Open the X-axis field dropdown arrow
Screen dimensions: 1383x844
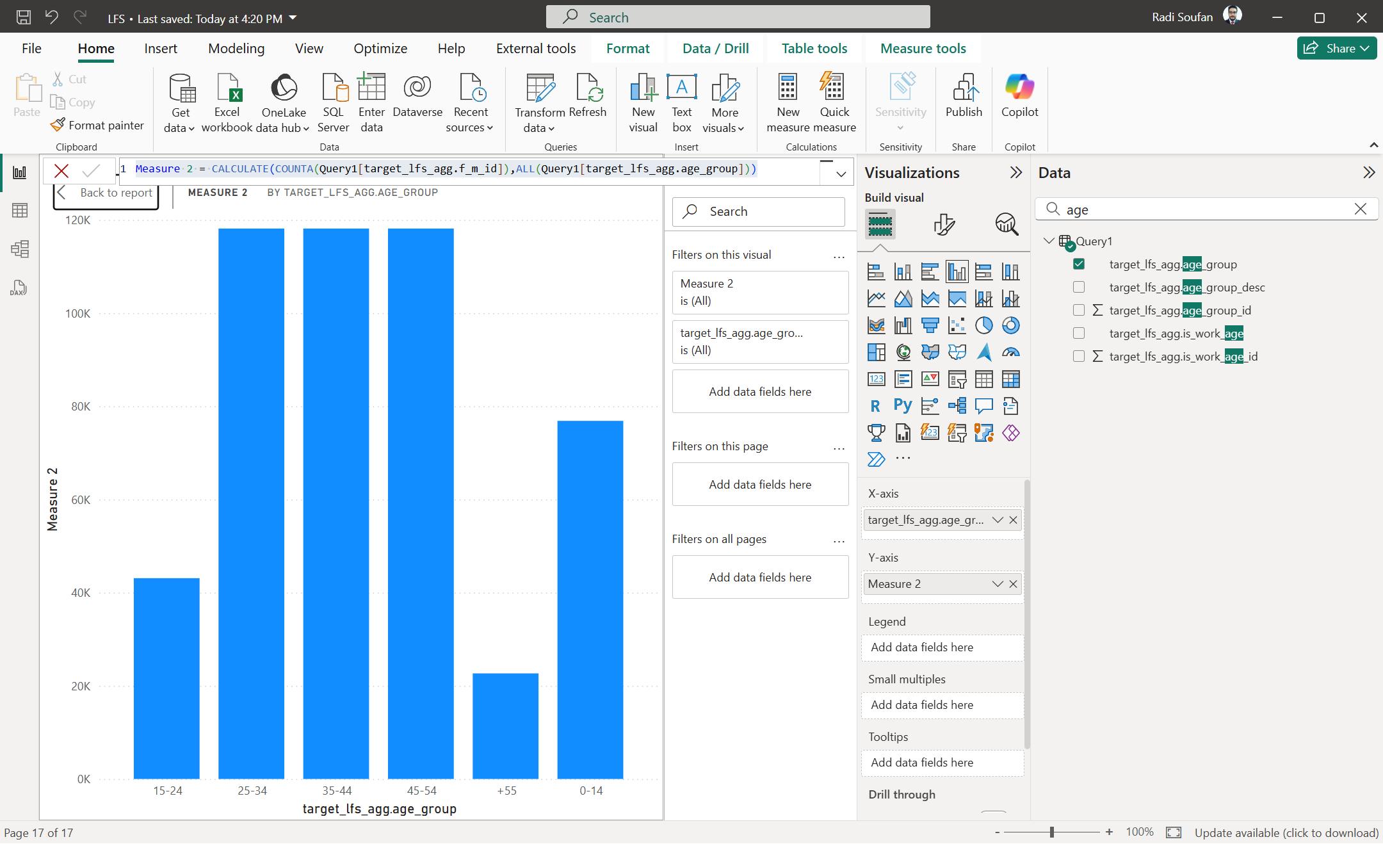point(997,520)
